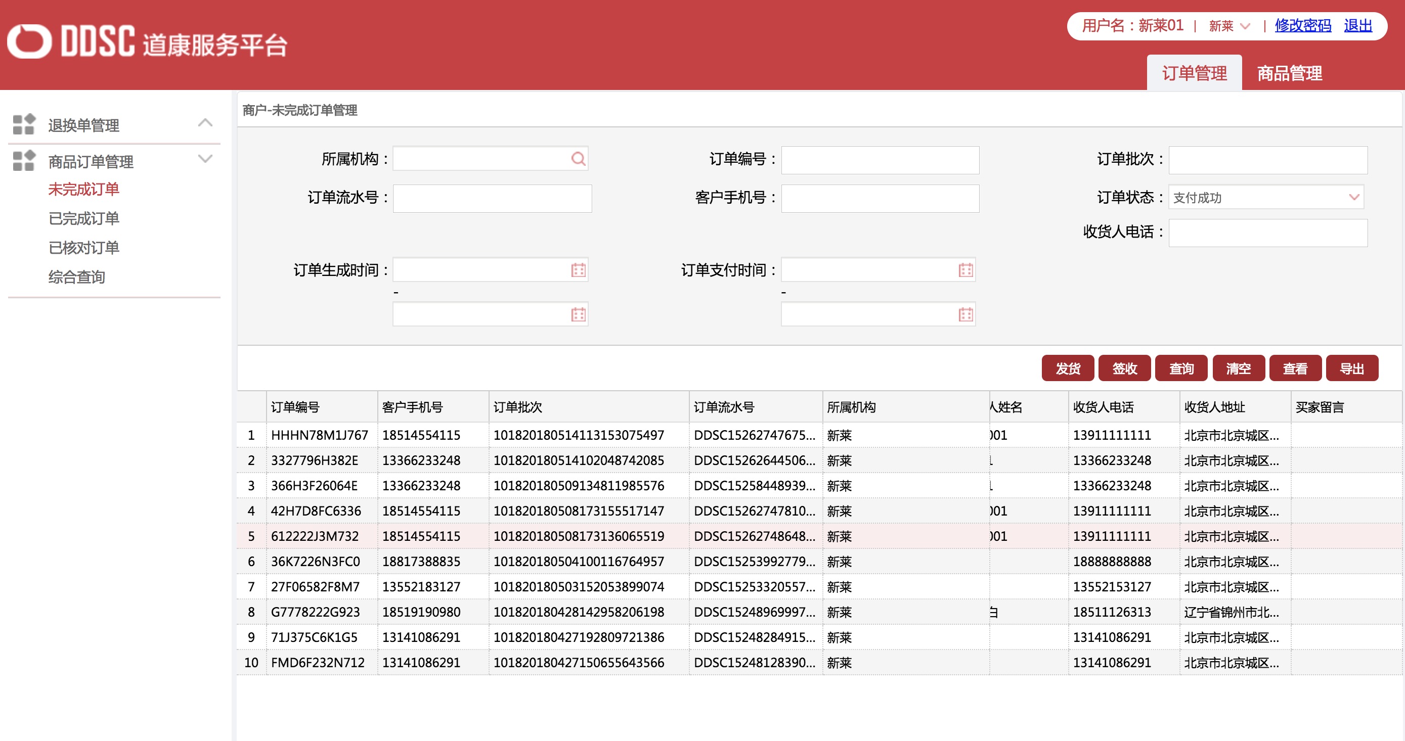Image resolution: width=1405 pixels, height=741 pixels.
Task: Select order row 71J375C6K1G5
Action: (x=819, y=637)
